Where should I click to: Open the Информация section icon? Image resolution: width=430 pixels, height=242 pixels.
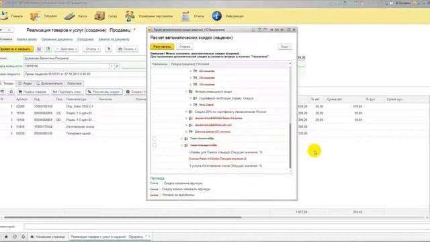(x=216, y=16)
